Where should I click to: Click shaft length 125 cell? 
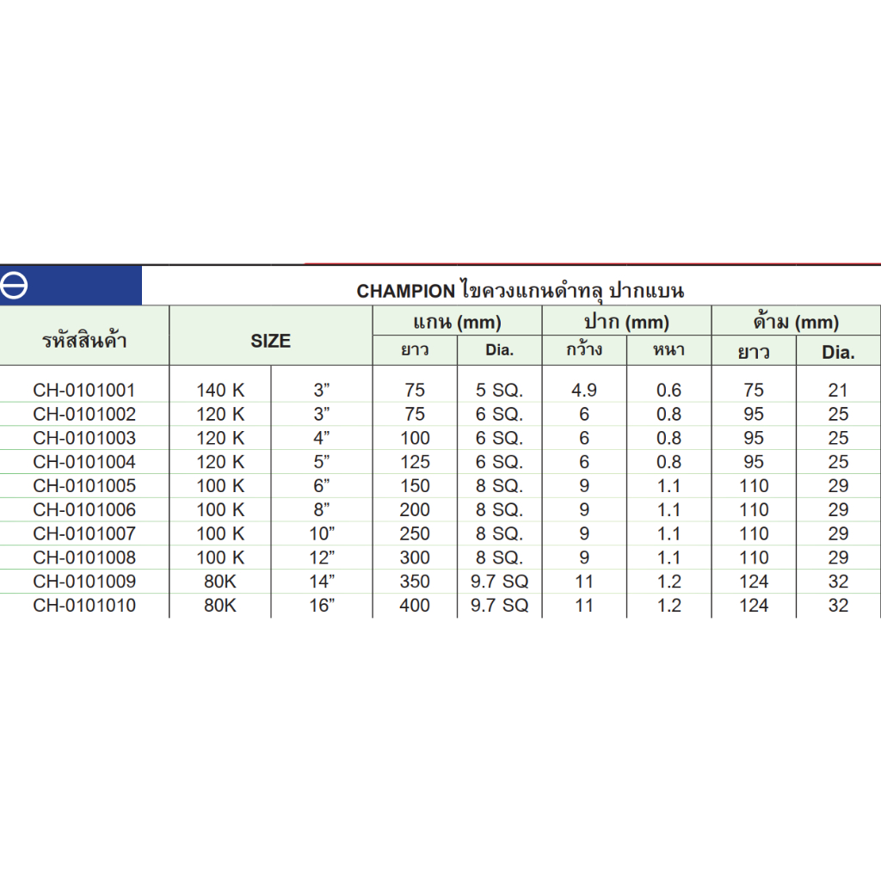pos(415,462)
